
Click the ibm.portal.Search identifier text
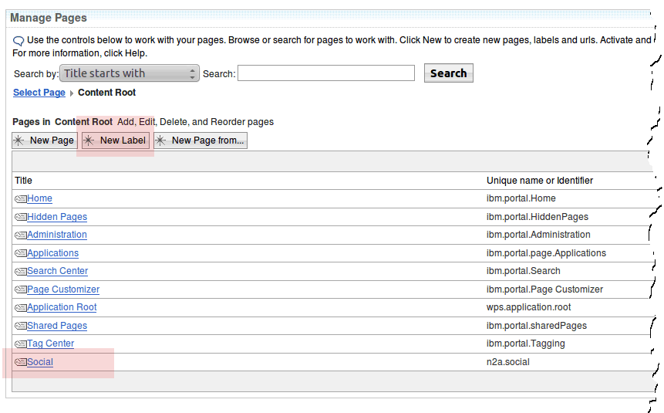524,271
